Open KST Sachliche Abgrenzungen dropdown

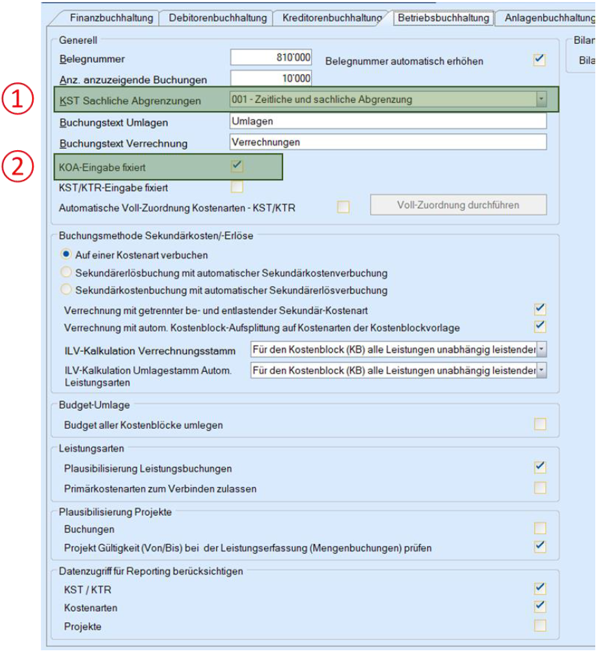(541, 99)
